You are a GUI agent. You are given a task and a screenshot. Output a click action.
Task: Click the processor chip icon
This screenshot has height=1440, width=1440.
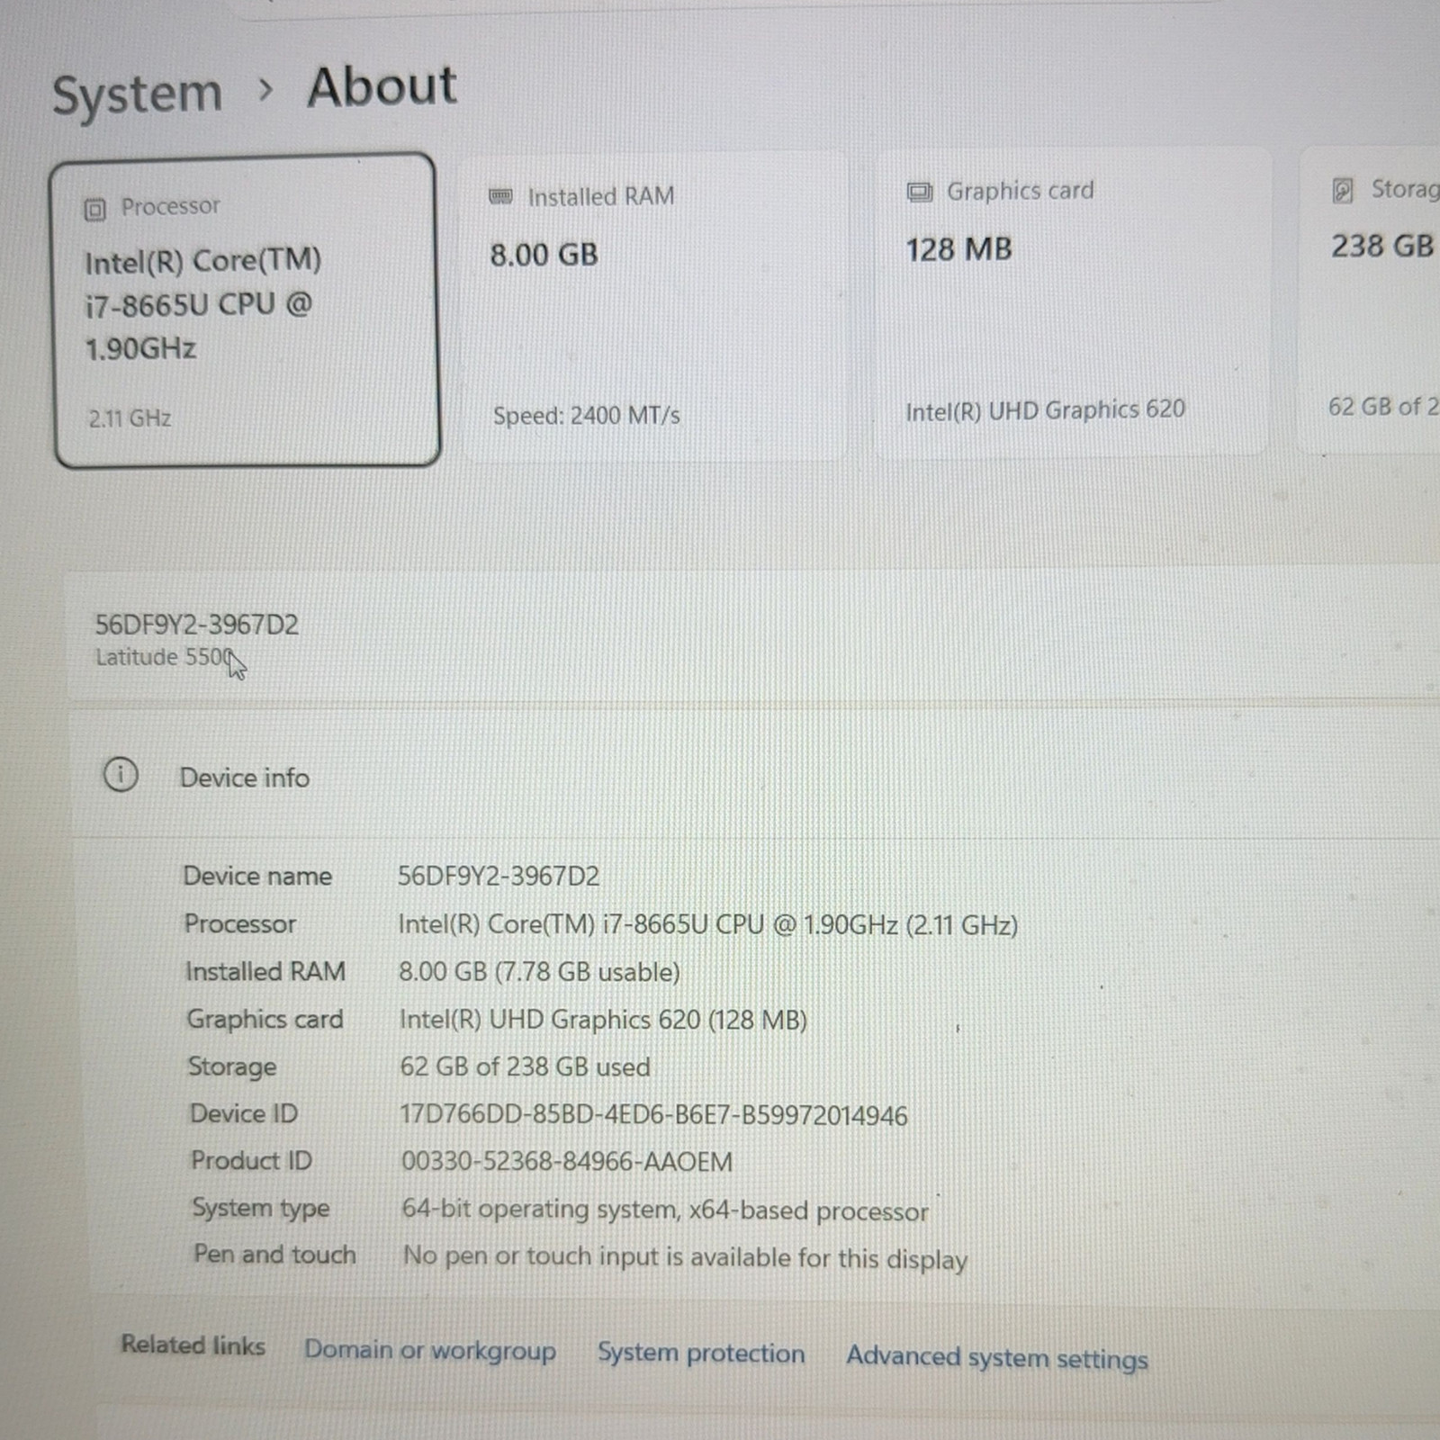click(x=94, y=210)
